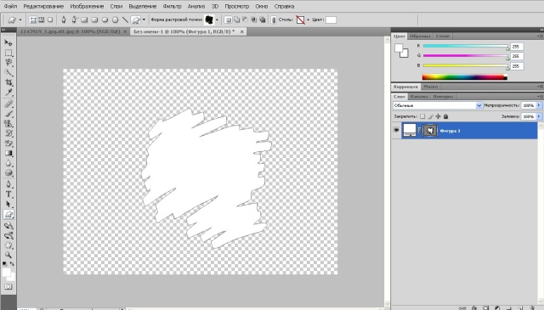This screenshot has width=544, height=310.
Task: Select the Zoom tool
Action: (8, 255)
